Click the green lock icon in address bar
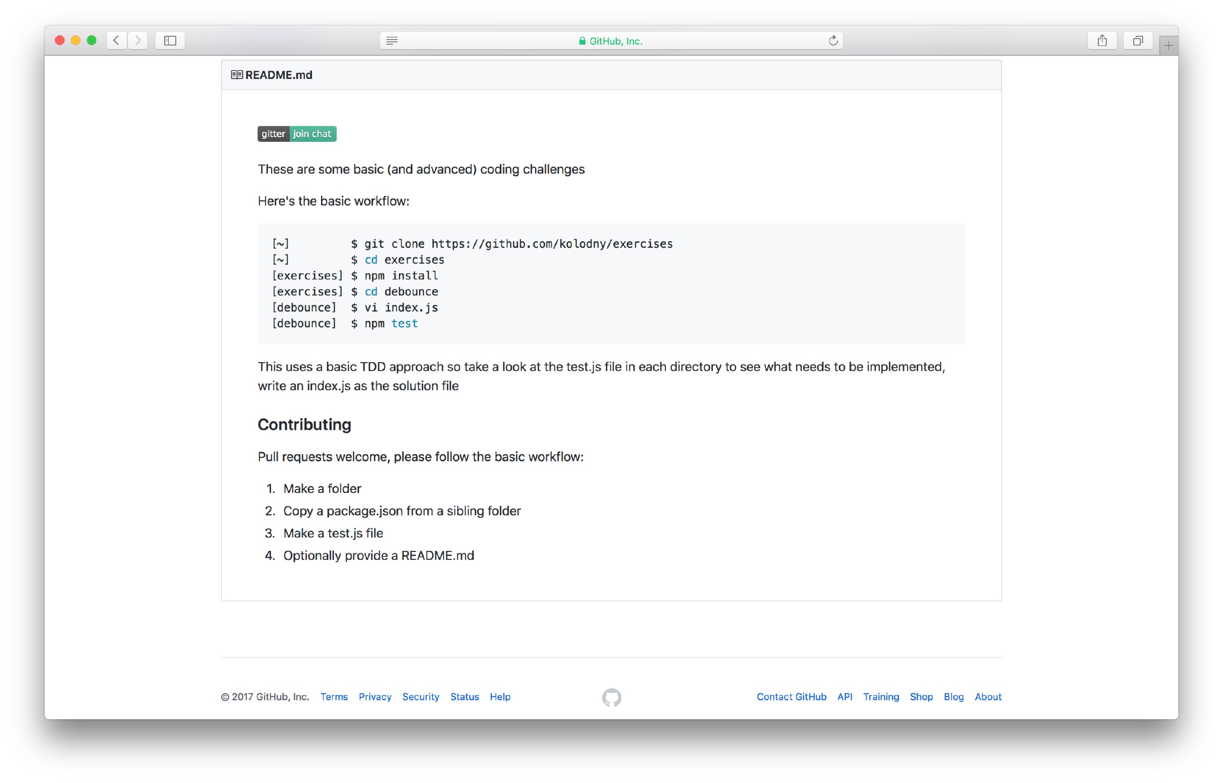Image resolution: width=1223 pixels, height=783 pixels. [x=582, y=41]
